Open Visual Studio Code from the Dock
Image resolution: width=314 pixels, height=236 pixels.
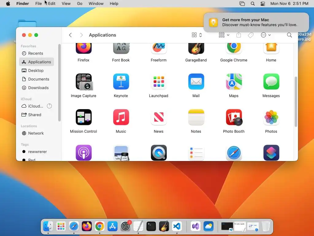(x=177, y=226)
